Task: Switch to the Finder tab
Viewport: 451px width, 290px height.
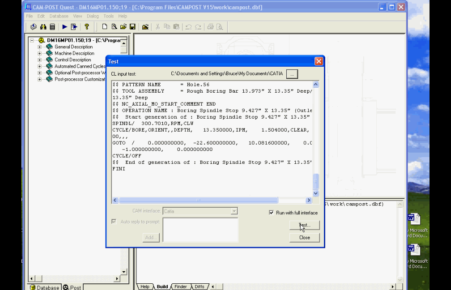Action: tap(181, 286)
